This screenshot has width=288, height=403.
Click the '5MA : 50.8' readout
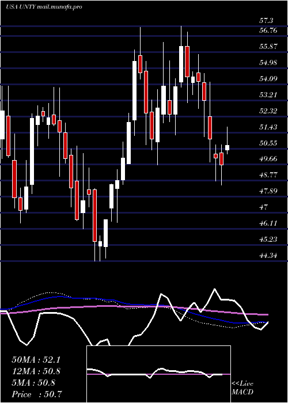[33, 383]
